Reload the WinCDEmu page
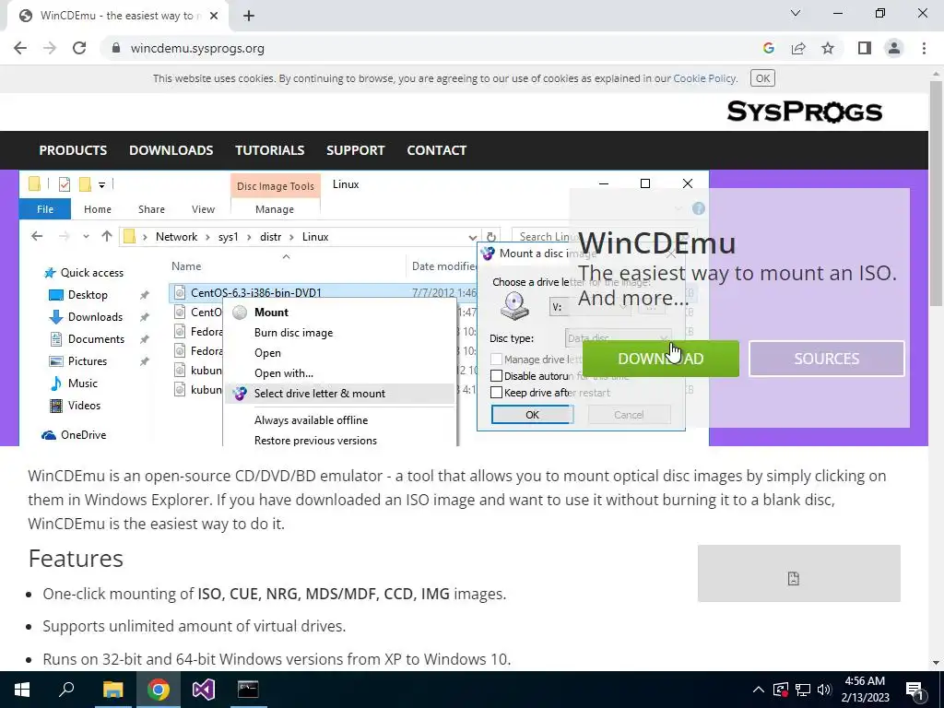944x708 pixels. [x=79, y=48]
